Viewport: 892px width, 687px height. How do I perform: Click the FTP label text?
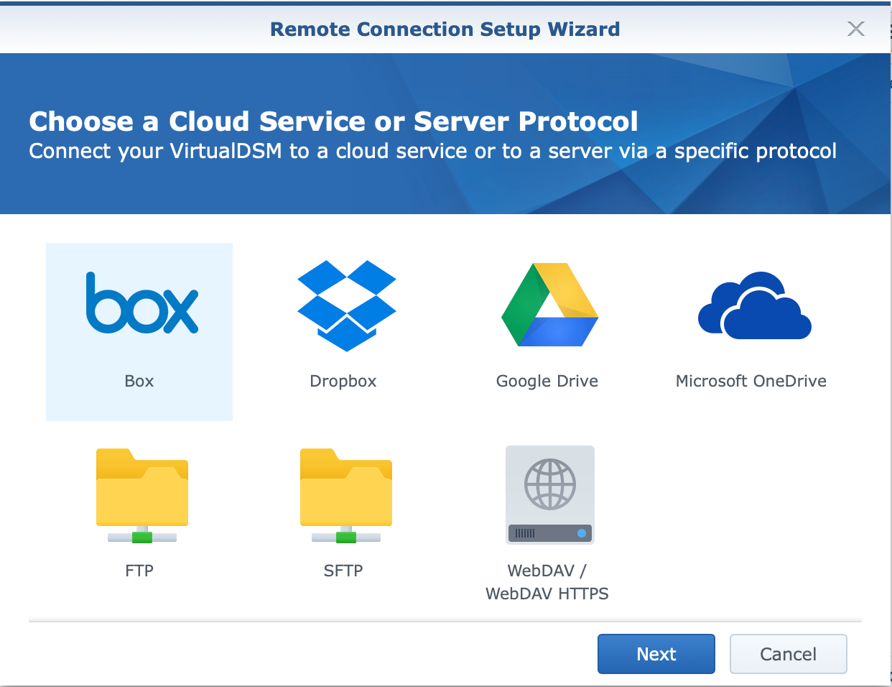[139, 571]
